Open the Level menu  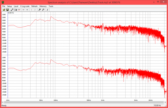click(16, 6)
